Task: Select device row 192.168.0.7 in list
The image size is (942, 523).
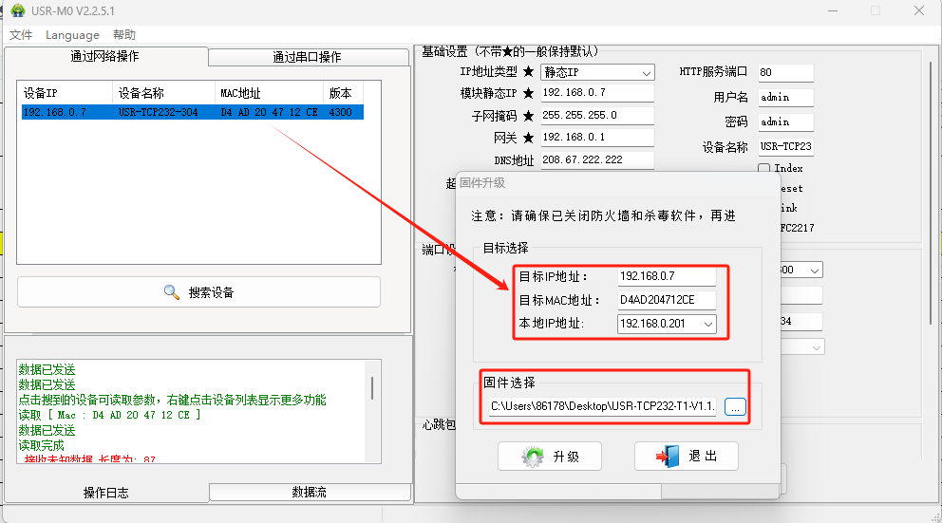Action: tap(190, 112)
